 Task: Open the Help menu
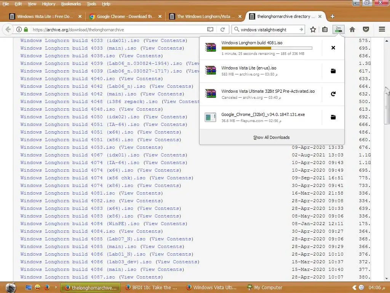click(106, 4)
